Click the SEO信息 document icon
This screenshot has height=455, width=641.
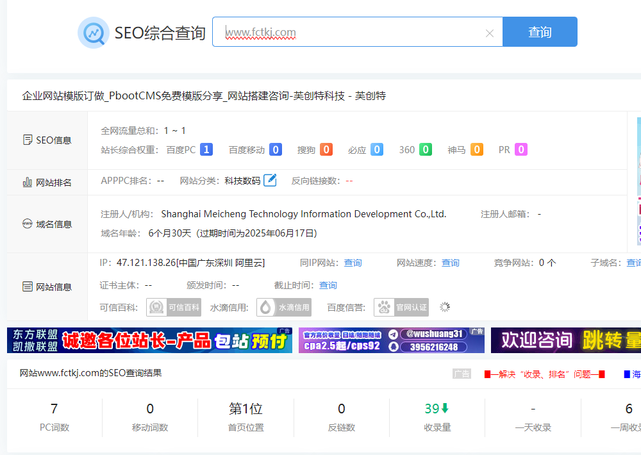(x=28, y=140)
